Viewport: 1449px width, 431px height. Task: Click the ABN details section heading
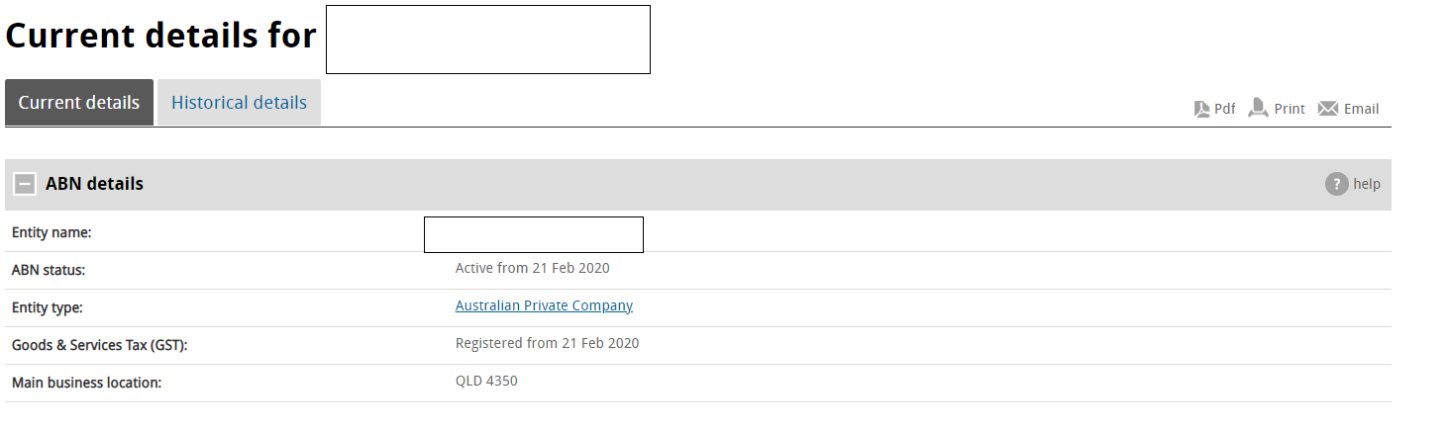(94, 184)
